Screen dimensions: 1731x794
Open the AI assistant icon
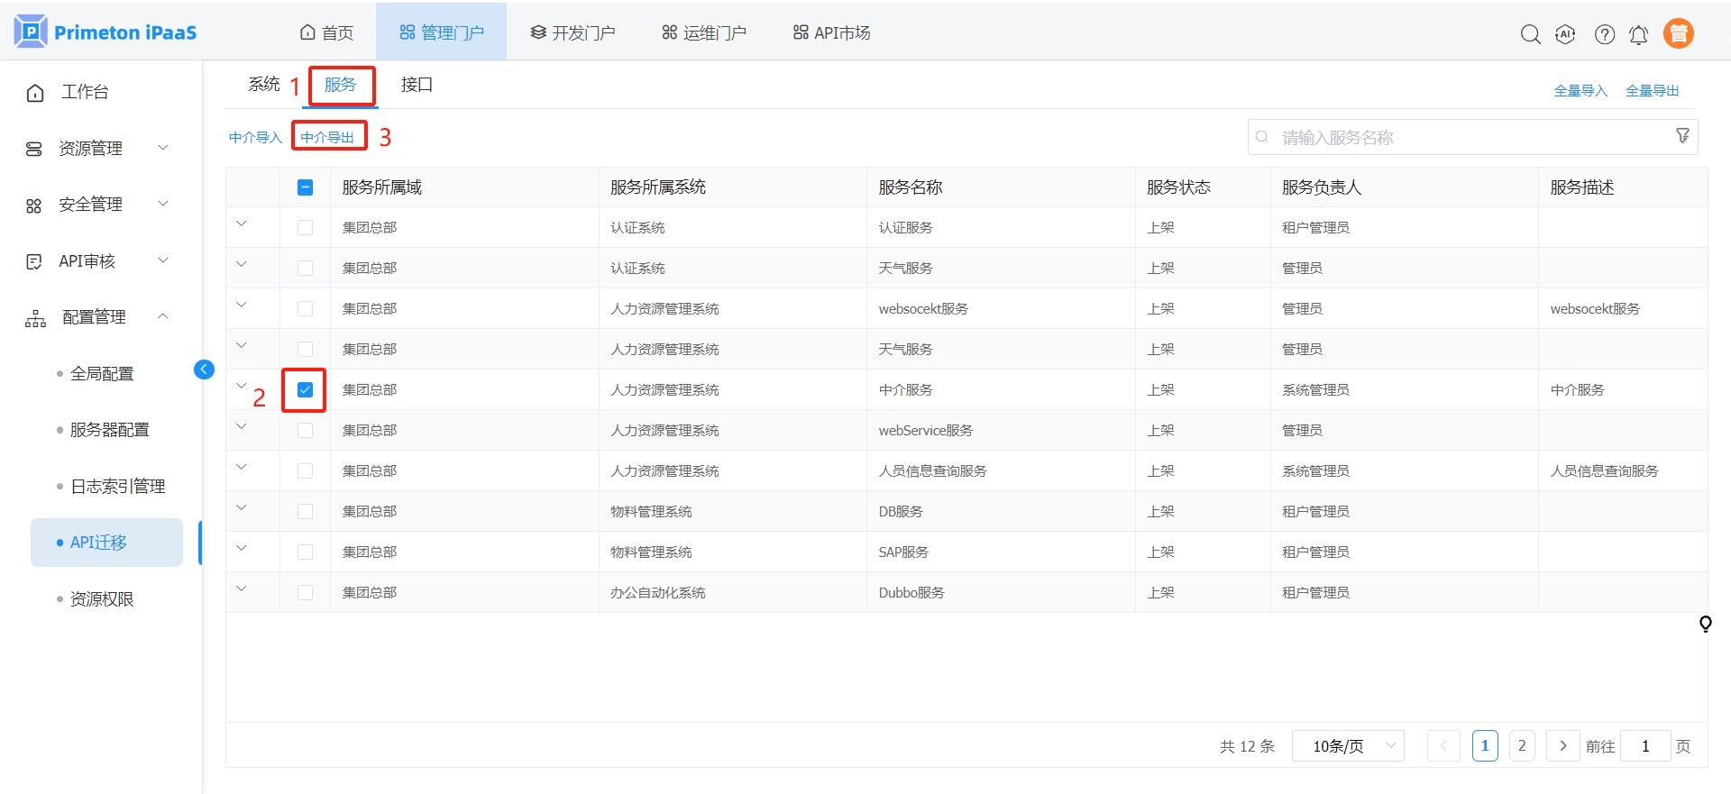[x=1565, y=34]
